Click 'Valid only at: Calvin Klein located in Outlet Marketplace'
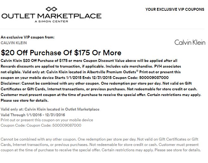The image size is (208, 163). click(x=50, y=109)
